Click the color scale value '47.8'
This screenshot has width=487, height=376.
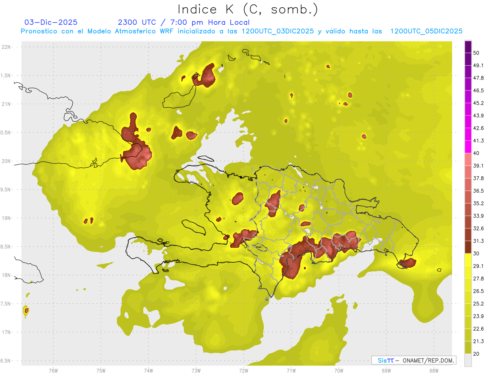(478, 78)
